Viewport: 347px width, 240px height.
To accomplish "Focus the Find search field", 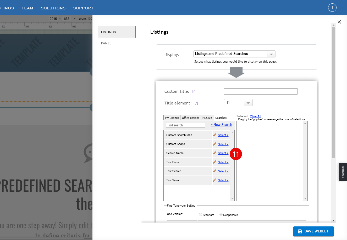I will tap(185, 125).
